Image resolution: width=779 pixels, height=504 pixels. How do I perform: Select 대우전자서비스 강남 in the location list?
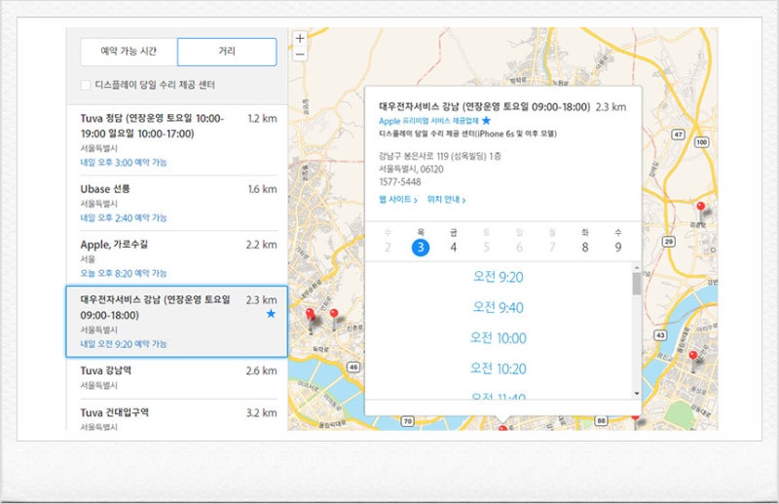pos(177,322)
